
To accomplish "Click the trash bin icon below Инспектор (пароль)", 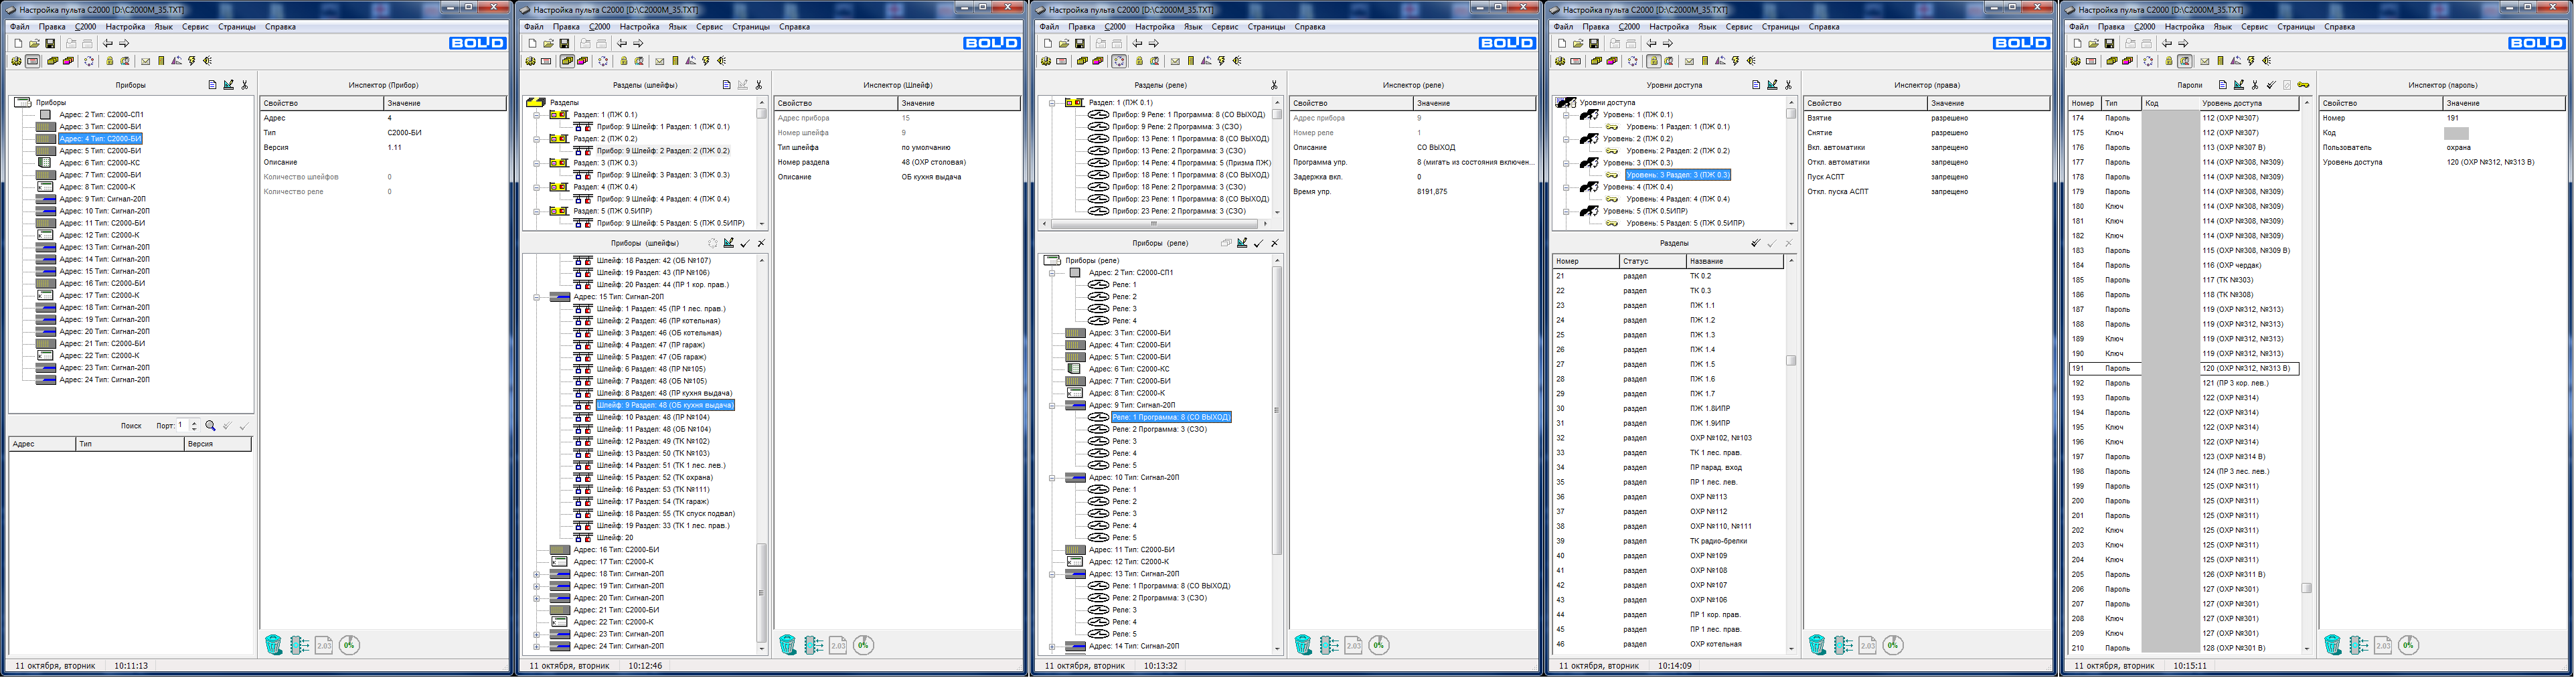I will point(2332,645).
